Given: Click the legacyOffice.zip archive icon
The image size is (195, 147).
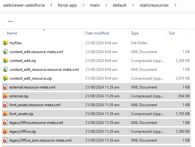Looking at the screenshot, I should (x=6, y=132).
